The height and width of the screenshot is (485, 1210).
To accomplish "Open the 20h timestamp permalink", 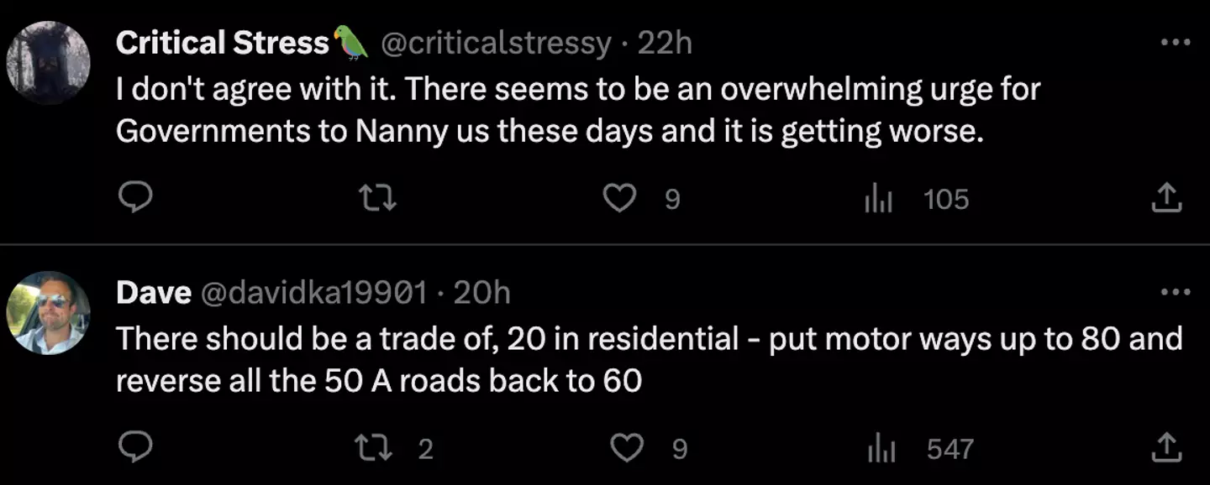I will coord(481,292).
